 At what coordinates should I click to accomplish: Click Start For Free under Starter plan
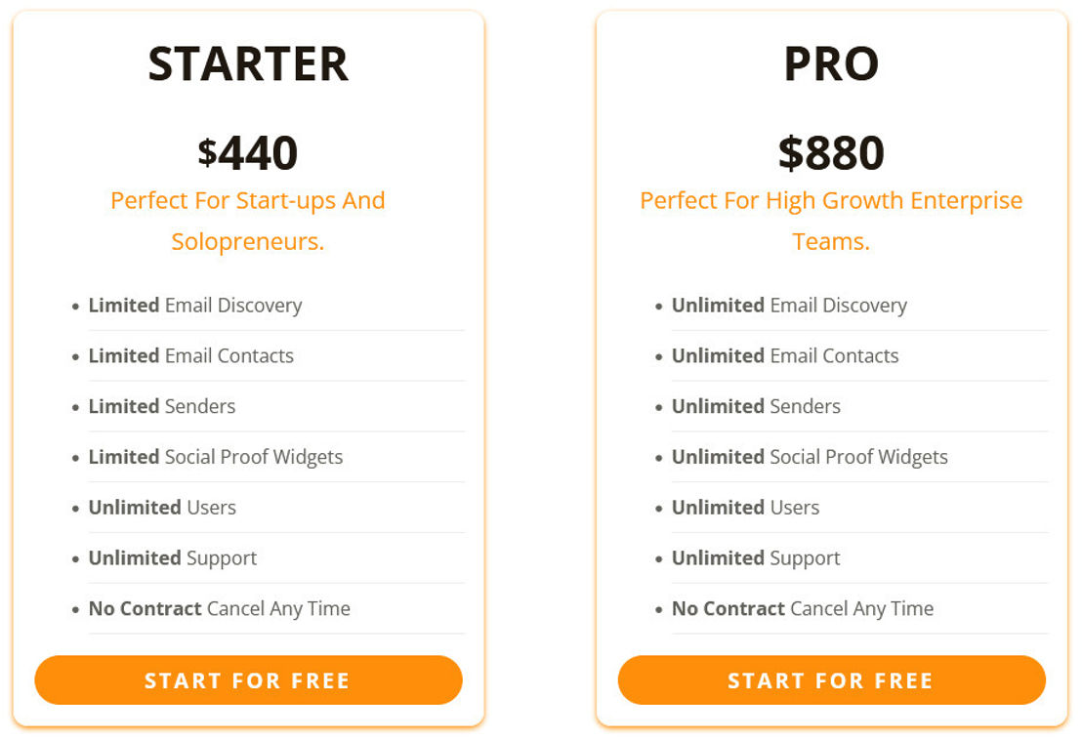coord(248,680)
